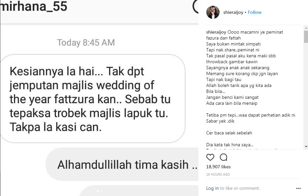Image resolution: width=308 pixels, height=196 pixels.
Task: View the 18,907 likes list
Action: [x=219, y=167]
